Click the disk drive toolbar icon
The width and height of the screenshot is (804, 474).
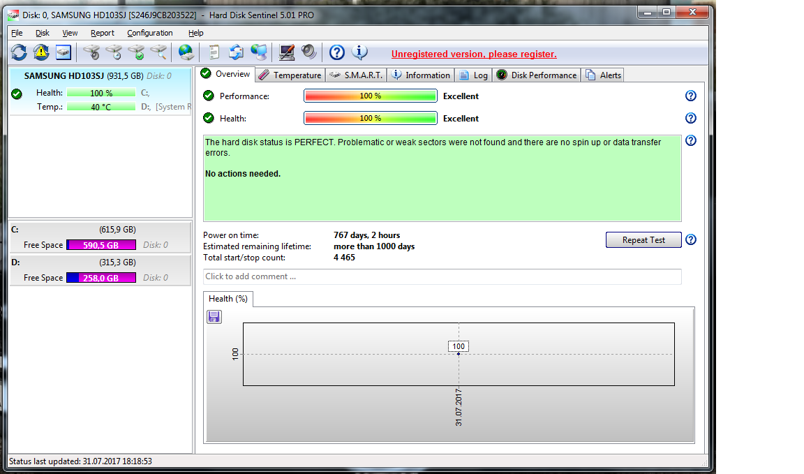pos(63,52)
